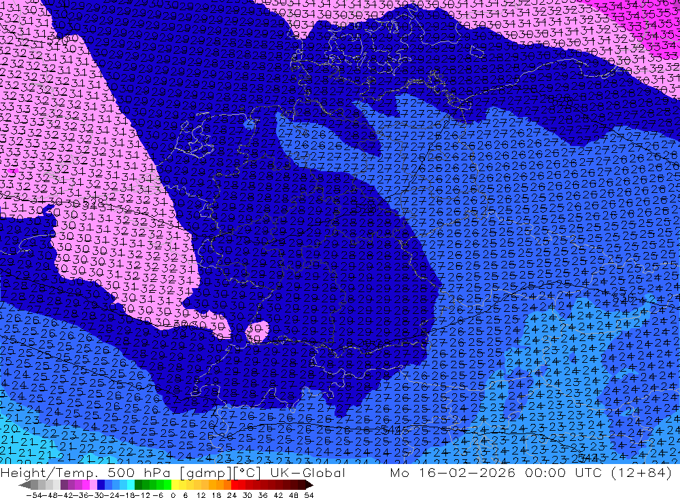Select the dark green legend swatch

pos(139,485)
